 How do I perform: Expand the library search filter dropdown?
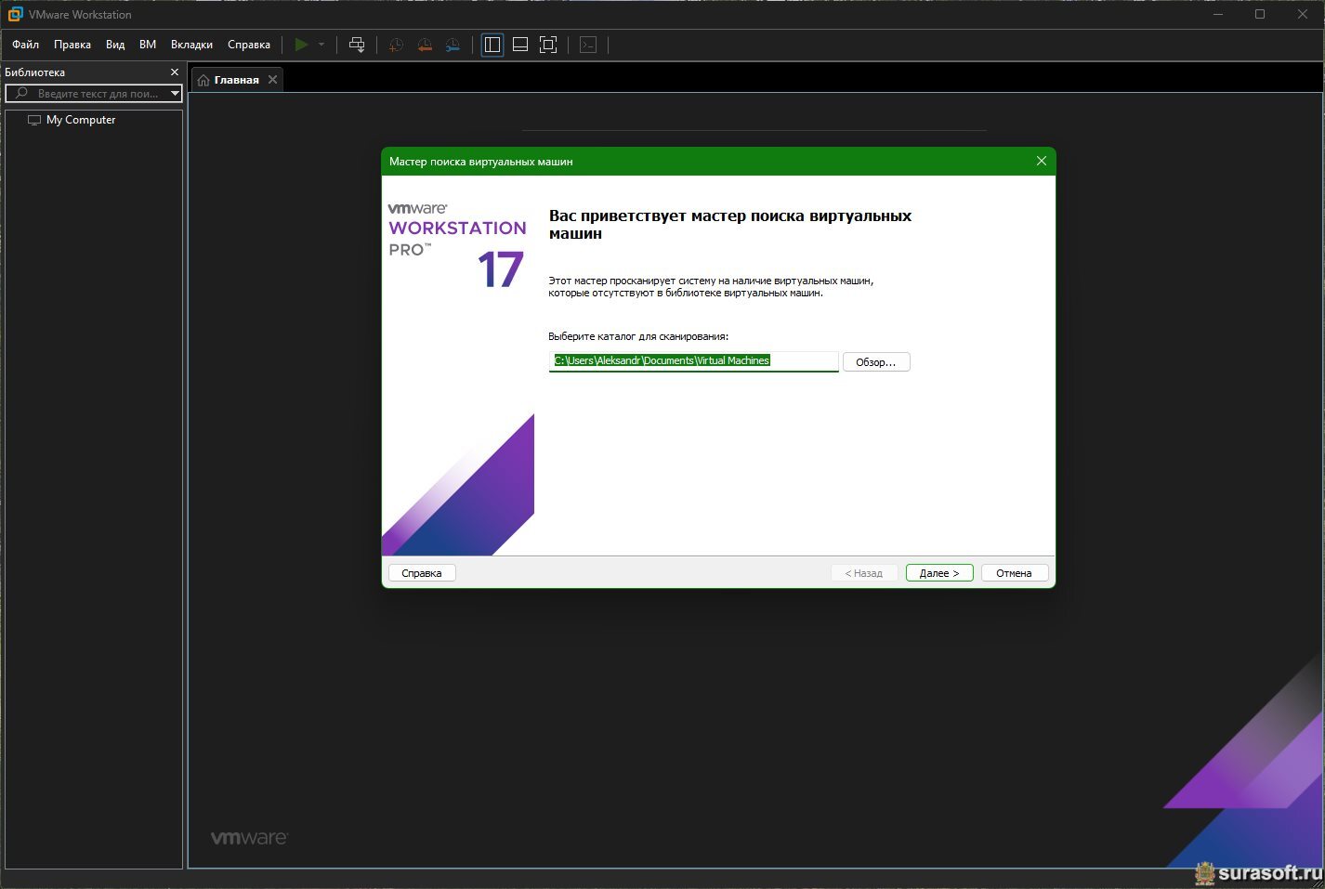[175, 94]
